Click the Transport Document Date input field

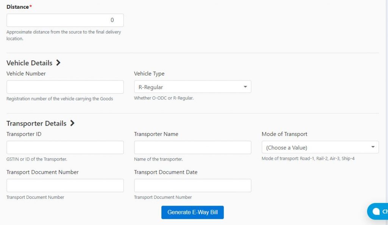192,185
